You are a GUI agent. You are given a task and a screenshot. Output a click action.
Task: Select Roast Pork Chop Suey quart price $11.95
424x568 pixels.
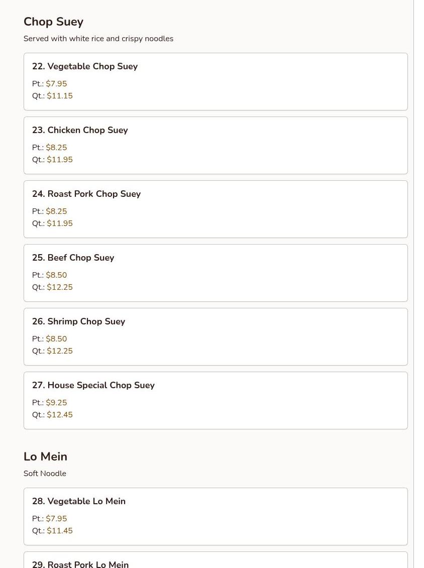coord(60,223)
